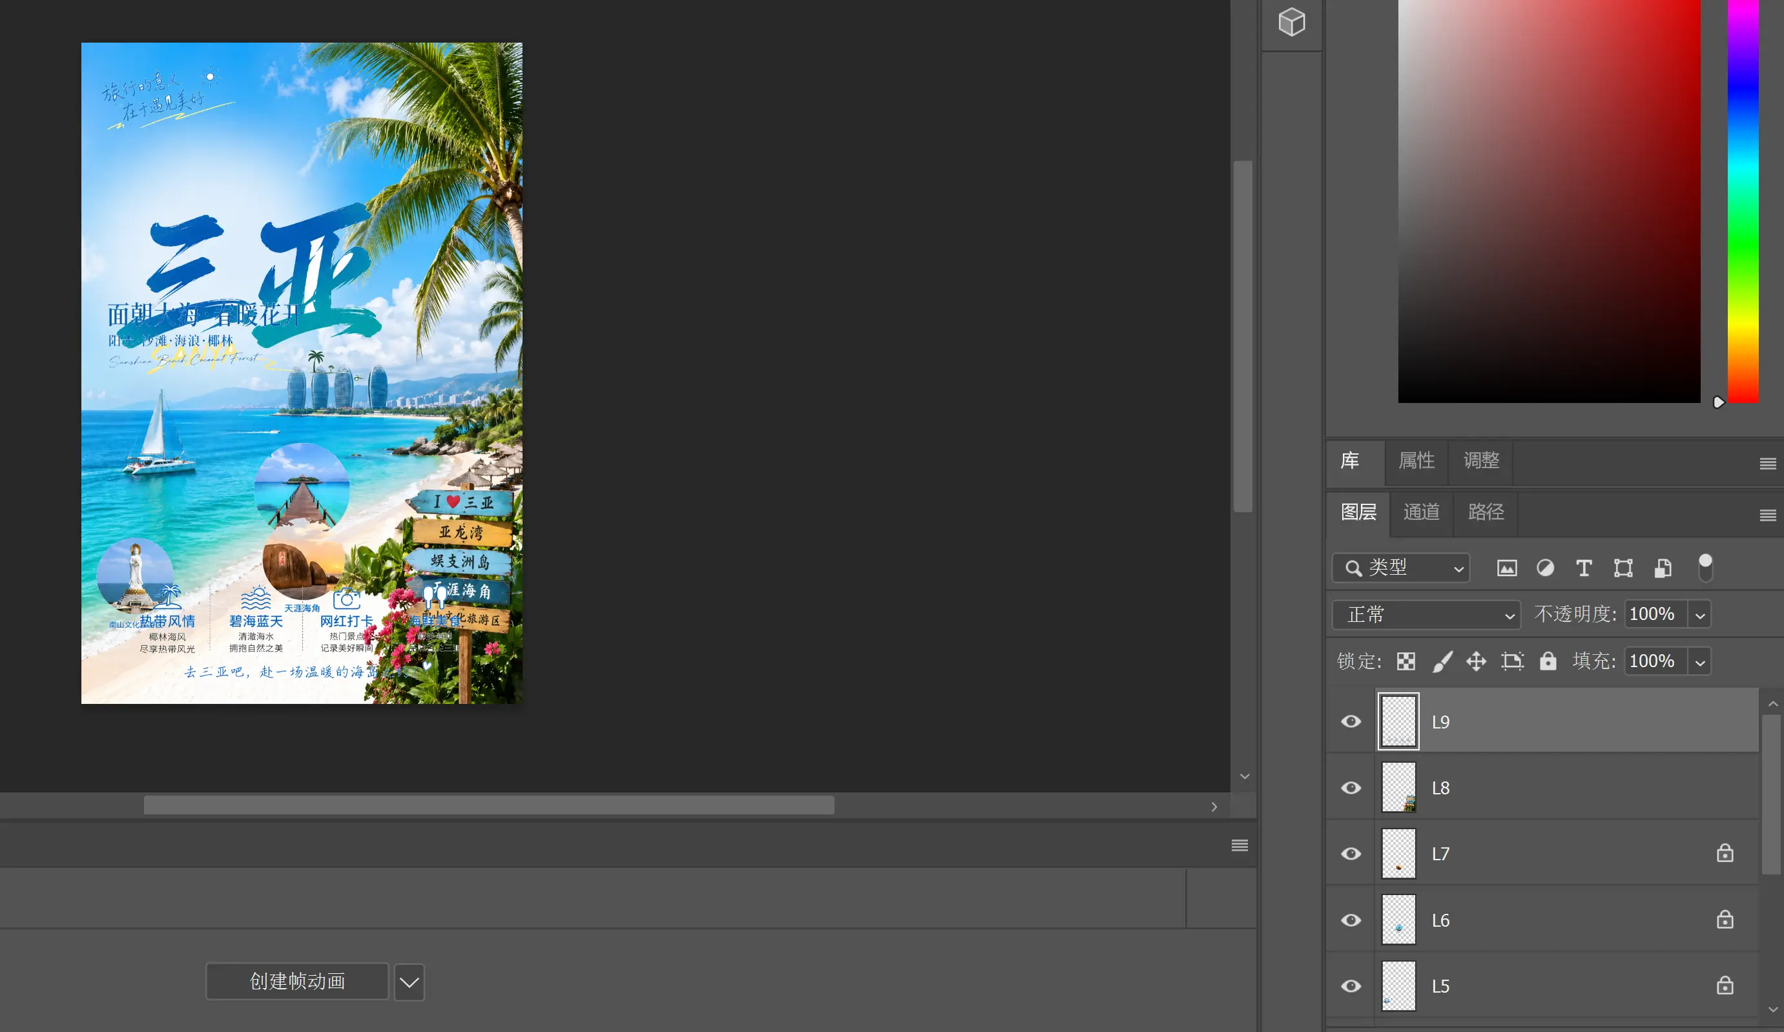Filter layers by smart object icon
Image resolution: width=1784 pixels, height=1032 pixels.
[x=1662, y=568]
